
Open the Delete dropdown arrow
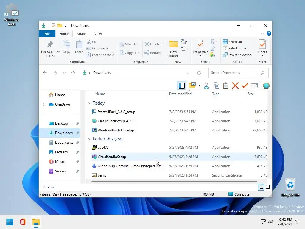click(x=162, y=44)
